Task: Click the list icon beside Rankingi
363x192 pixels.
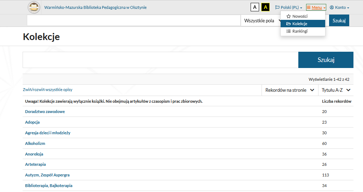Action: [x=288, y=31]
